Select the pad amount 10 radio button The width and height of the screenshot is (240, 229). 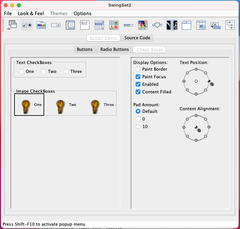tap(138, 126)
